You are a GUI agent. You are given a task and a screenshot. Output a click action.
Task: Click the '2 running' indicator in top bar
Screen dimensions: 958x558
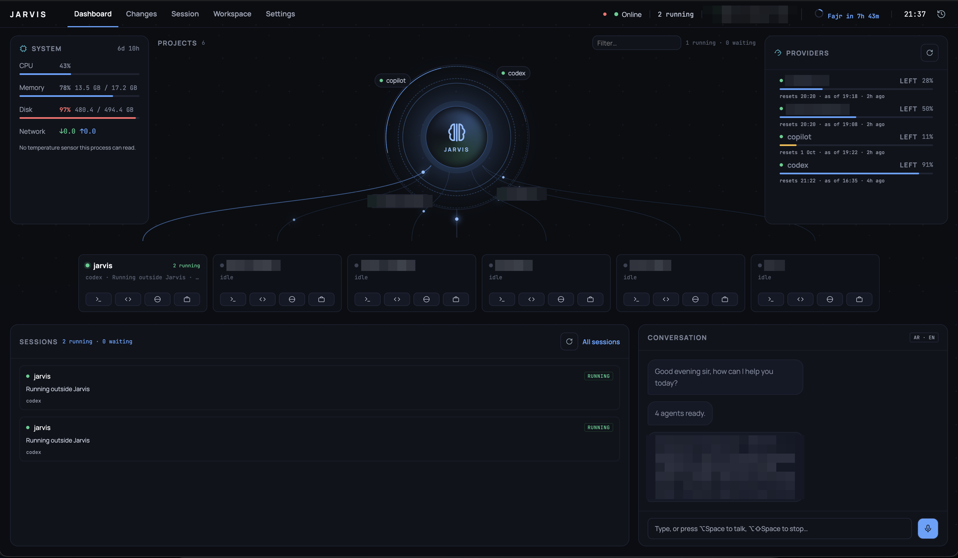(675, 14)
